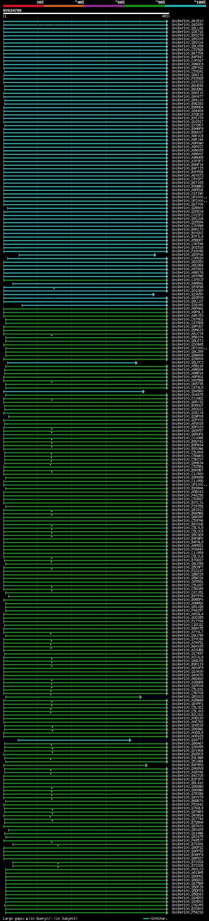The image size is (209, 921).
Task: Open the UniRef100_A8JE10 hit label
Action: [x=187, y=21]
